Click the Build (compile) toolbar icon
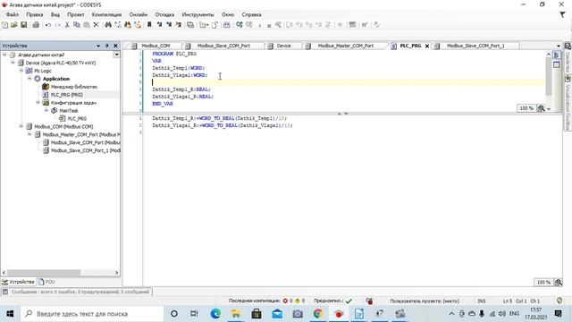Image resolution: width=572 pixels, height=322 pixels. [x=226, y=25]
